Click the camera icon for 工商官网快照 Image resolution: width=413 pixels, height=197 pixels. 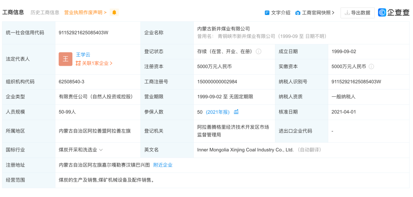pyautogui.click(x=298, y=13)
